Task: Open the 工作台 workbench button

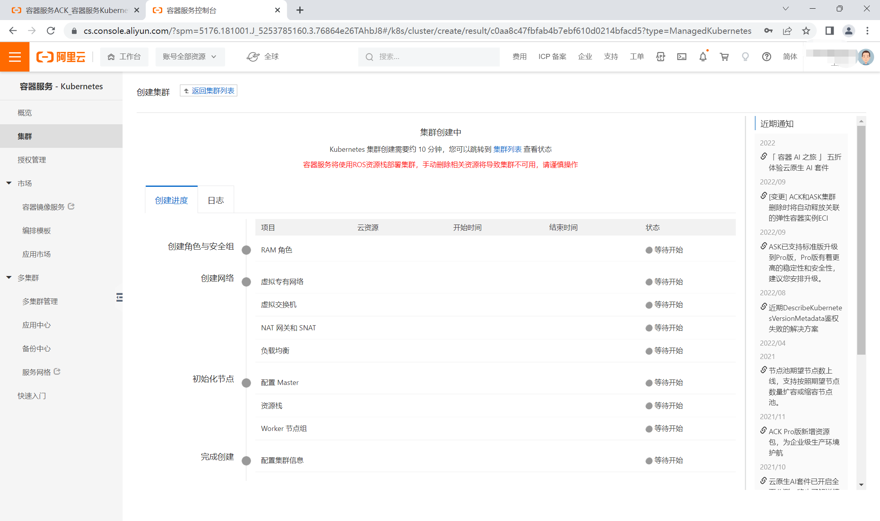Action: tap(124, 57)
